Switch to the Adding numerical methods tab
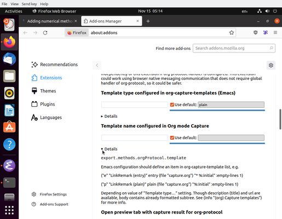 coord(49,21)
